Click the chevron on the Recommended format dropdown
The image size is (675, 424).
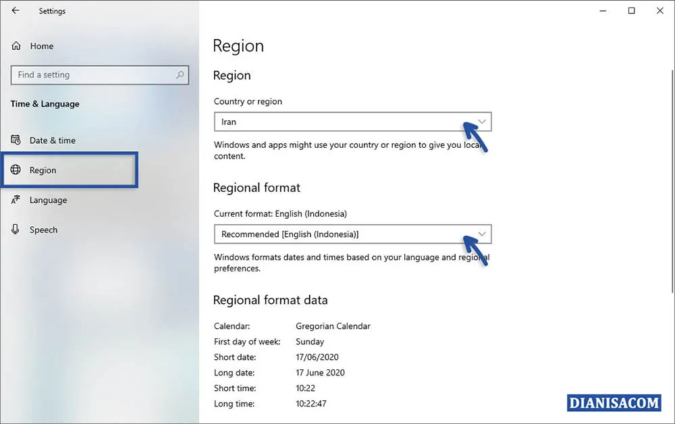pos(482,234)
